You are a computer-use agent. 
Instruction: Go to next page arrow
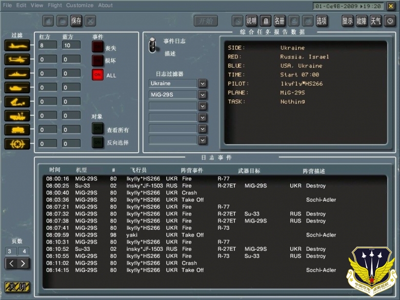[x=23, y=264]
